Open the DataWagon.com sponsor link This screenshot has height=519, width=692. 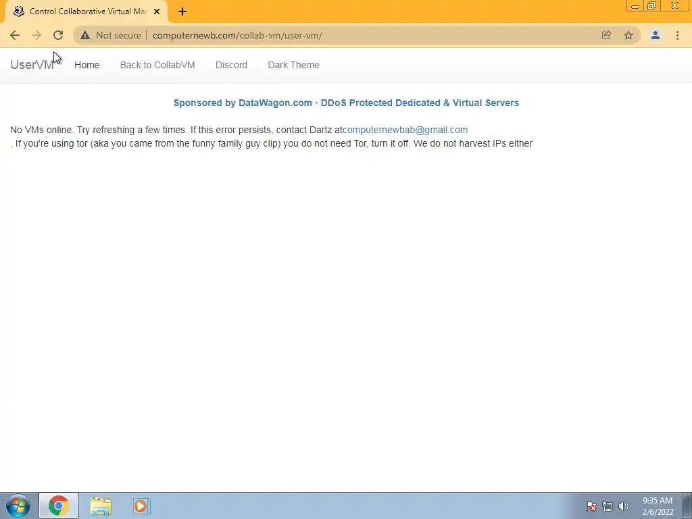point(346,103)
